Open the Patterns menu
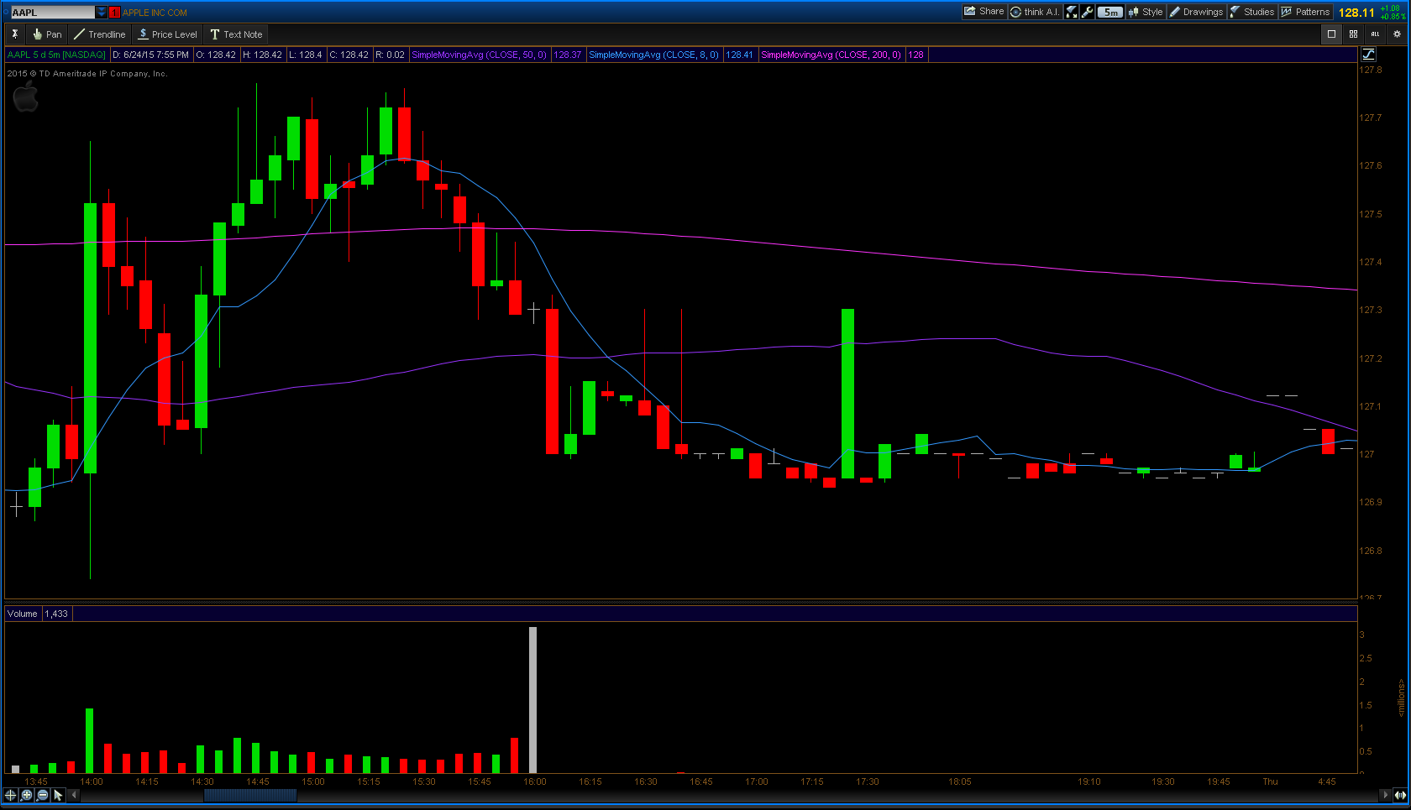Viewport: 1411px width, 810px height. coord(1305,12)
